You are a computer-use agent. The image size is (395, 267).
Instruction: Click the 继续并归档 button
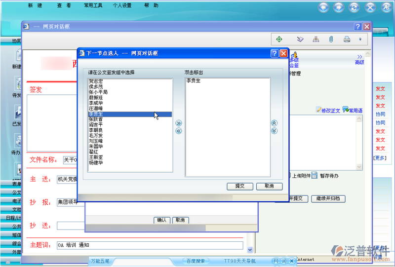328,198
